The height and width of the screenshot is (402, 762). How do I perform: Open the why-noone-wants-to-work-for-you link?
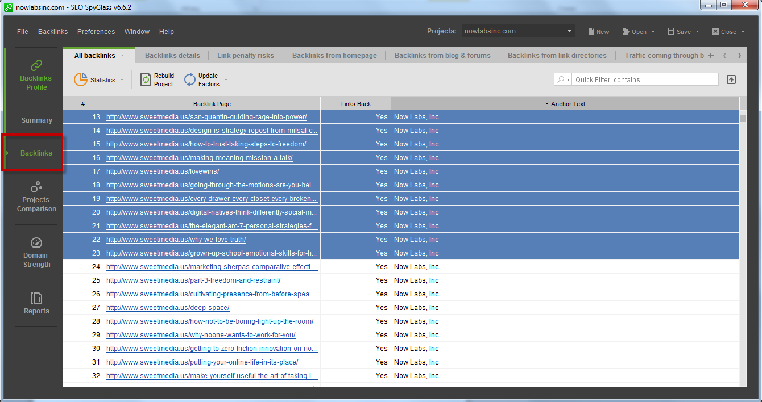click(x=201, y=335)
